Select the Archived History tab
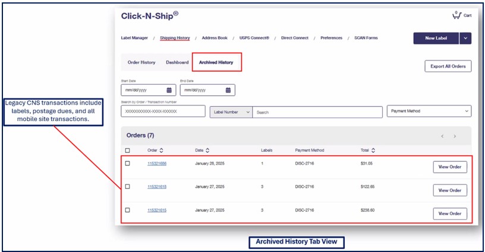The width and height of the screenshot is (485, 252). [x=216, y=62]
